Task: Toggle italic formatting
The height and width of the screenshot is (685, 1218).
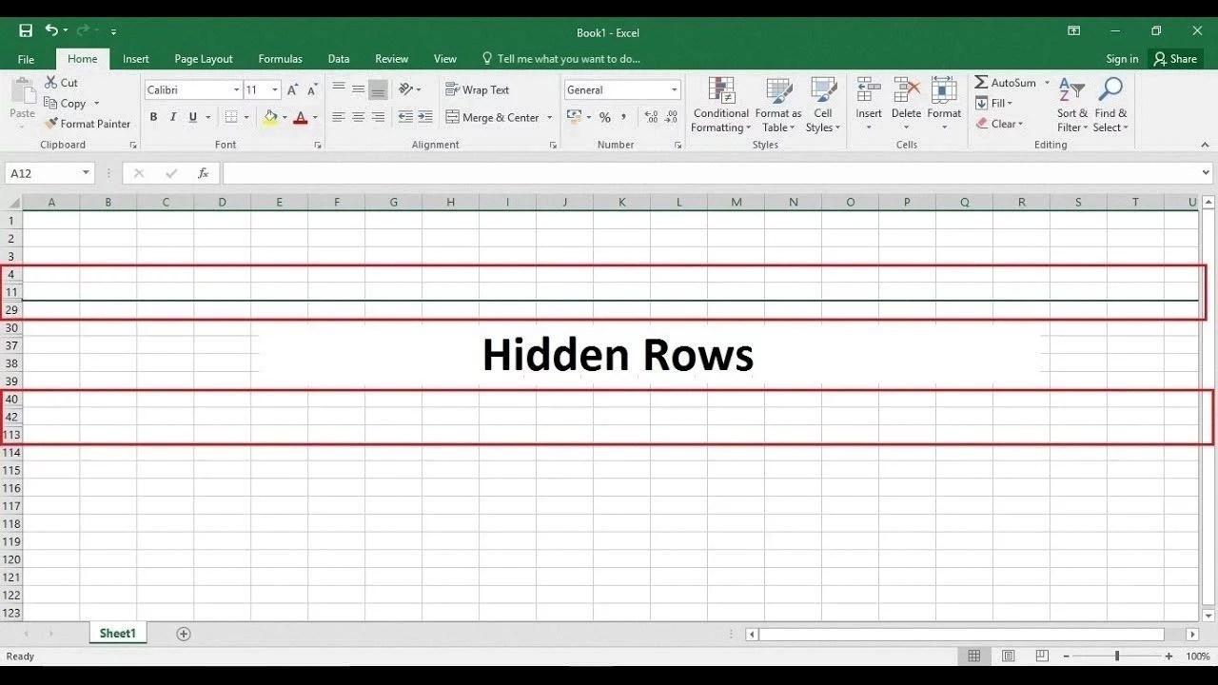Action: 173,116
